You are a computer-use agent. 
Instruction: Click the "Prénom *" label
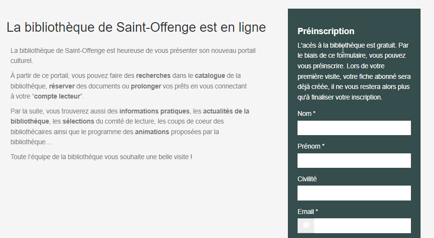[x=311, y=146]
